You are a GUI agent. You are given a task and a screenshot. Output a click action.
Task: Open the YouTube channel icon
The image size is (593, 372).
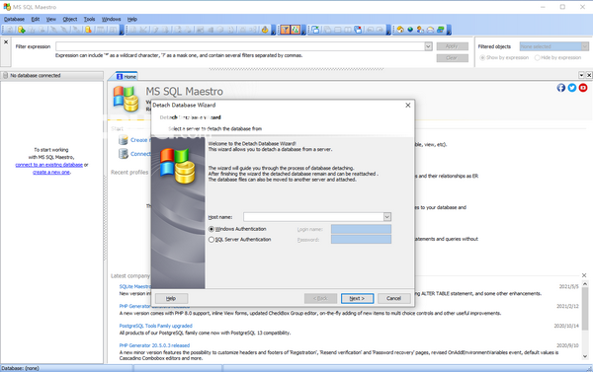pyautogui.click(x=583, y=88)
